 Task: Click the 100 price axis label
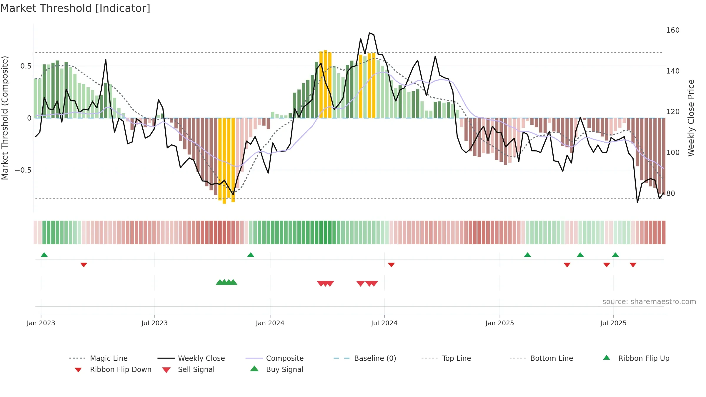673,153
